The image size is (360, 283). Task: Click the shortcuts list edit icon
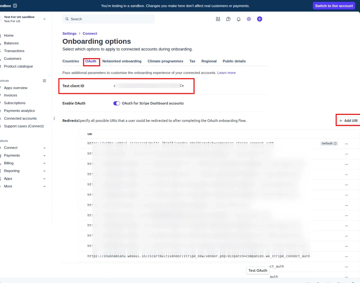44,81
